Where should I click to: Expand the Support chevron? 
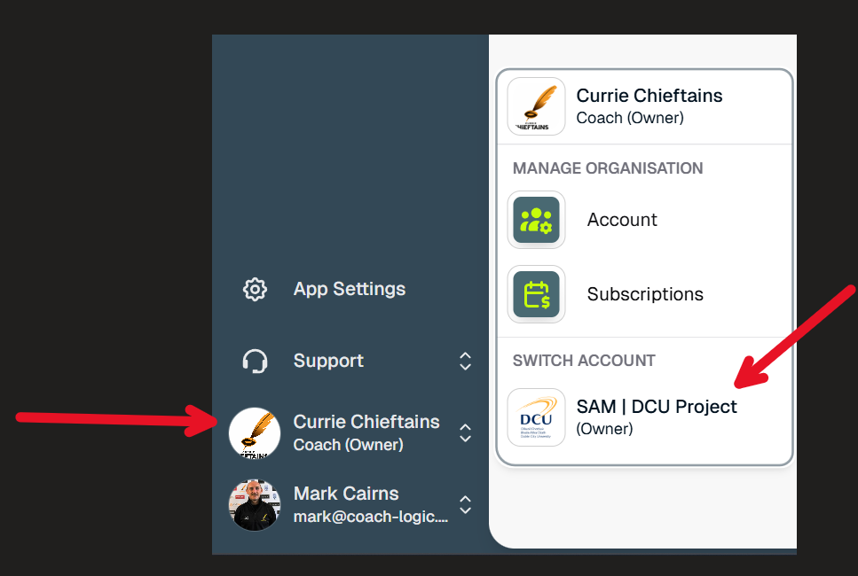point(465,362)
